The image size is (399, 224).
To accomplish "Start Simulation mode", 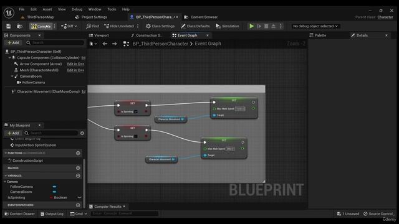I will click(227, 26).
